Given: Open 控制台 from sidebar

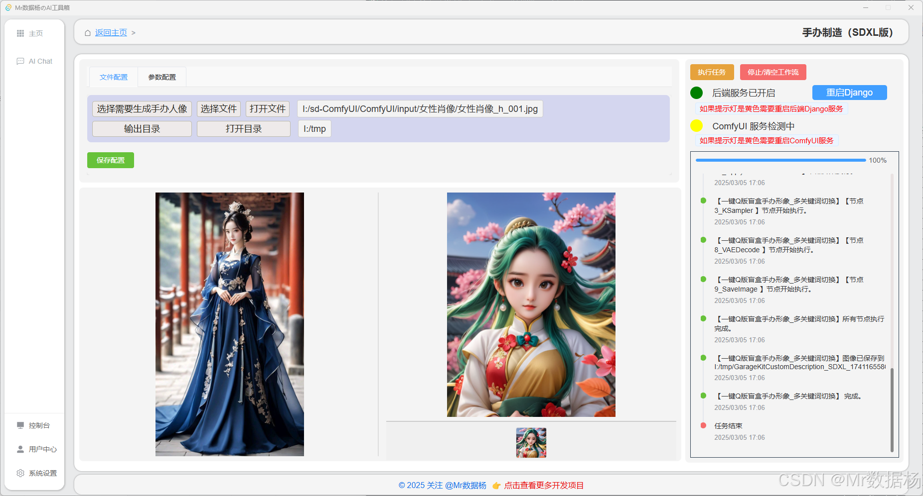Looking at the screenshot, I should coord(39,425).
